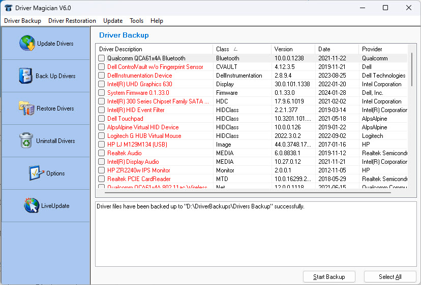The image size is (421, 285).
Task: Click the Restore Drivers folder icon
Action: pyautogui.click(x=26, y=108)
